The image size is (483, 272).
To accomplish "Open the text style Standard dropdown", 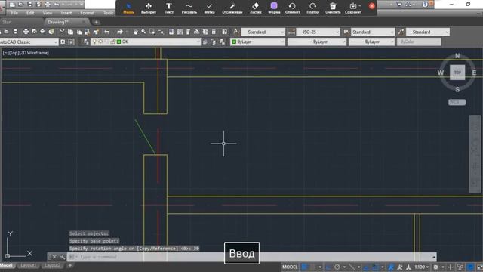I will pyautogui.click(x=263, y=32).
